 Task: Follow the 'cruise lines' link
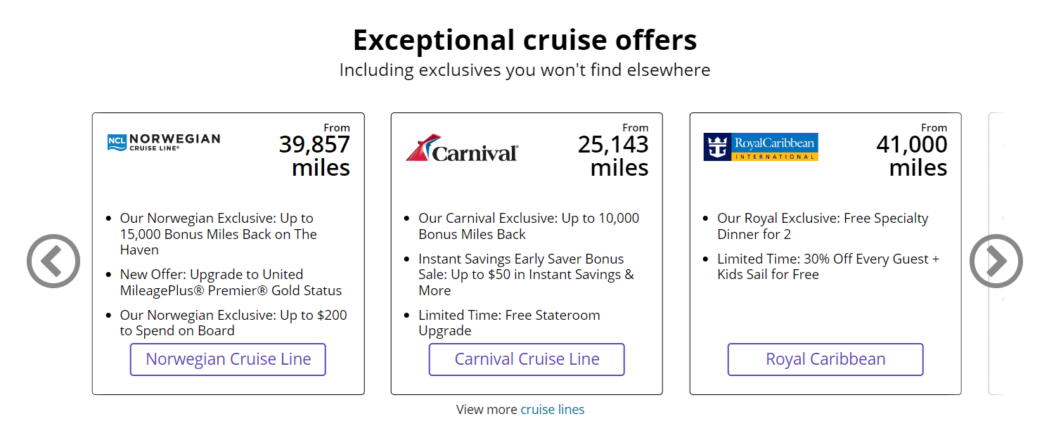pyautogui.click(x=552, y=409)
